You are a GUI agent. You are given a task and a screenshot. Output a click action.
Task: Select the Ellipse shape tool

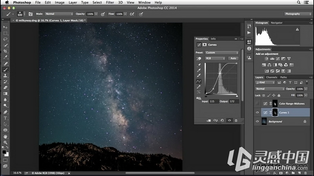(5, 130)
